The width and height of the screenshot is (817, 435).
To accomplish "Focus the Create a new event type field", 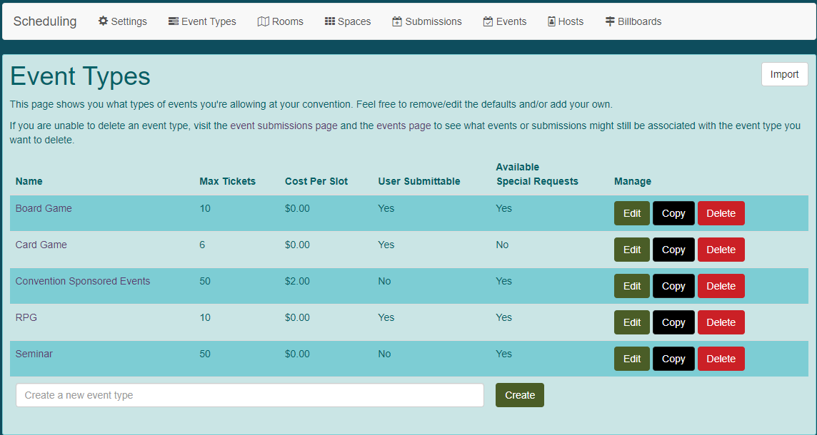I will [249, 396].
